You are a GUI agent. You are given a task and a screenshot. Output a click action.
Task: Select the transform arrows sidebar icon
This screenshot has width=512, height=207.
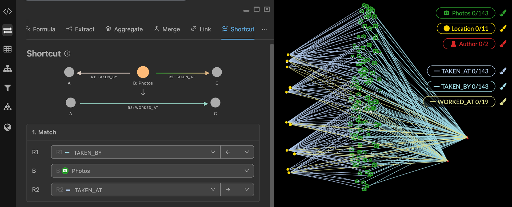tap(7, 30)
